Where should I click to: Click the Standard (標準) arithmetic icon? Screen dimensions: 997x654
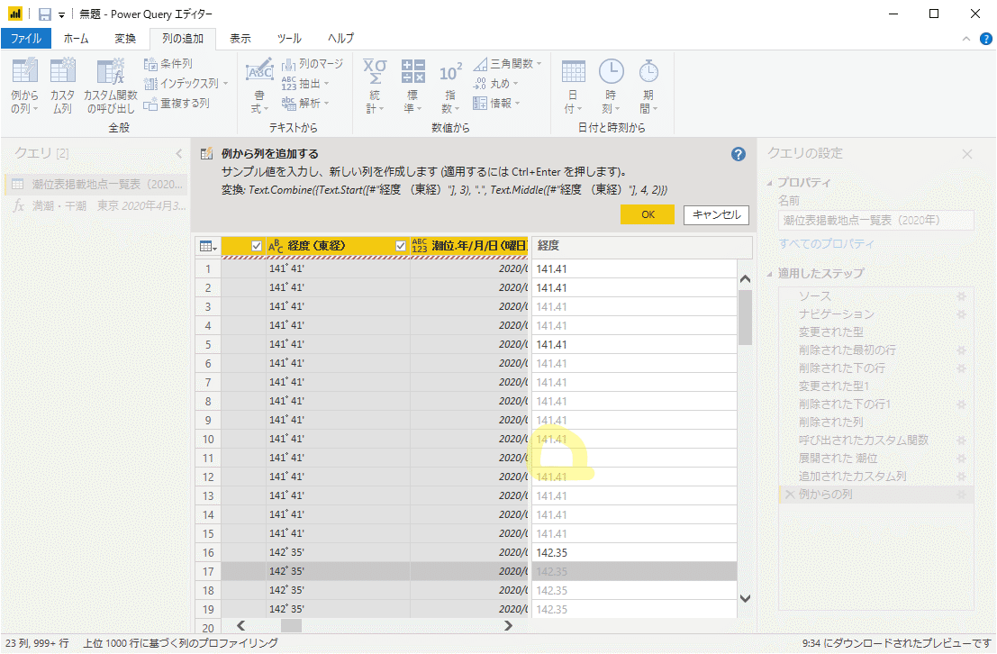point(412,71)
